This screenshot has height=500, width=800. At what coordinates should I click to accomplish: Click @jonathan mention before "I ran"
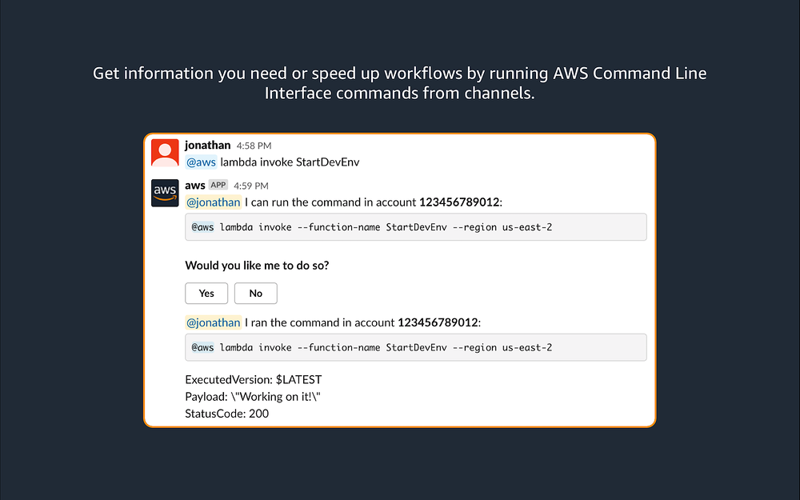pyautogui.click(x=213, y=322)
